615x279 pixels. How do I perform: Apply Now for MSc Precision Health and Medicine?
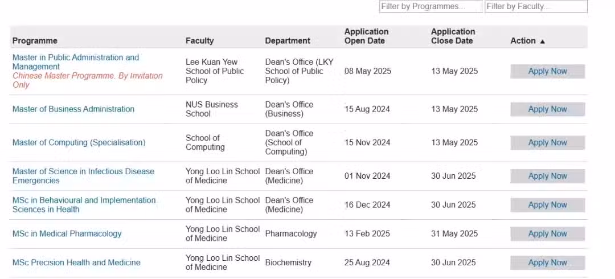(548, 262)
